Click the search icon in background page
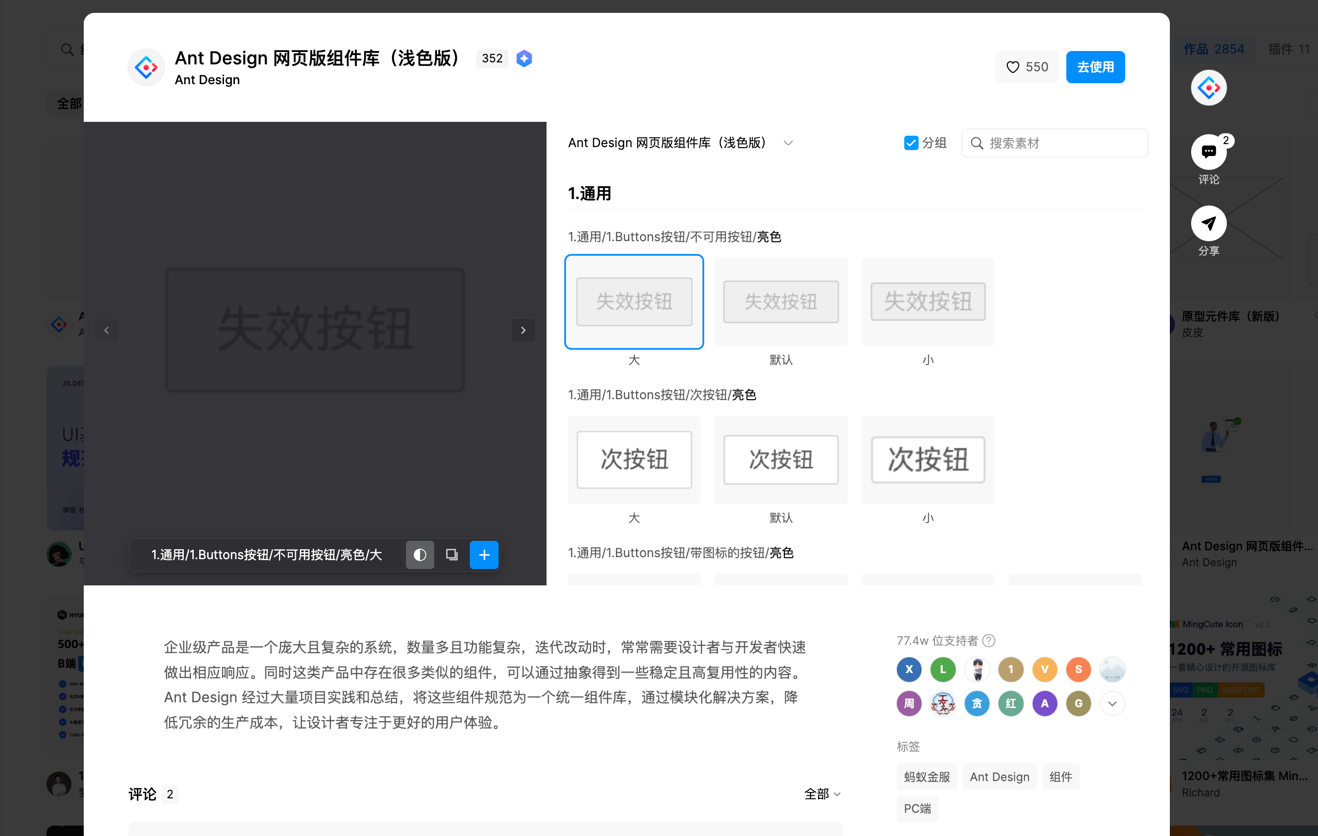This screenshot has width=1318, height=836. pos(67,50)
